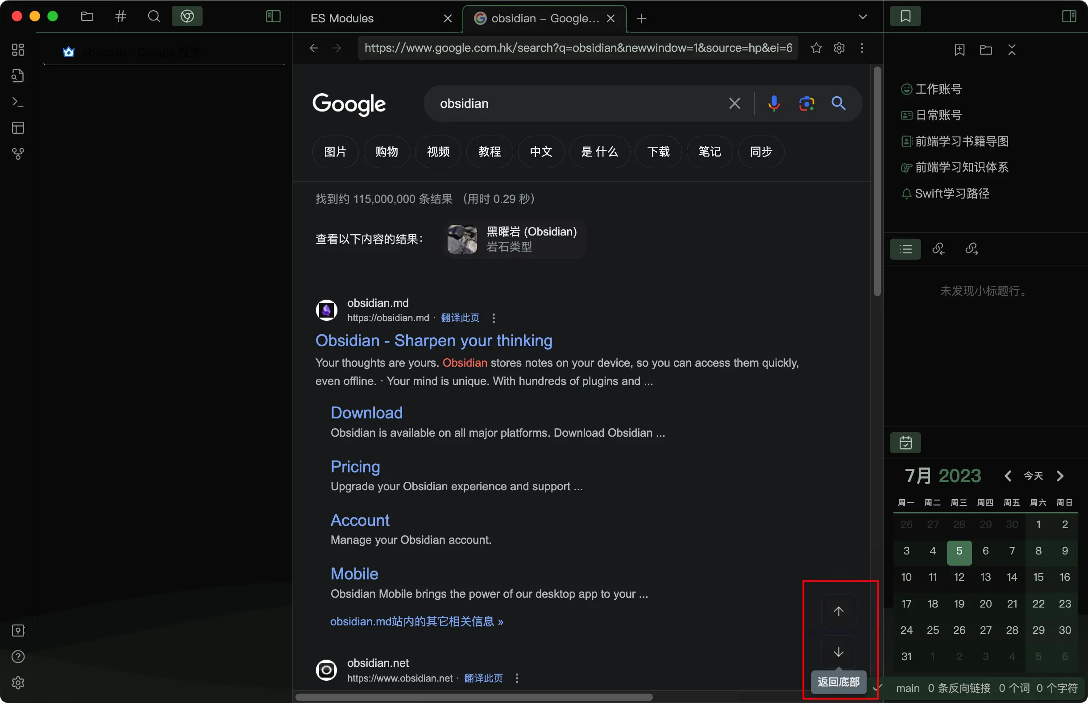Image resolution: width=1088 pixels, height=703 pixels.
Task: Collapse all bookmarks in the panel
Action: 1012,50
